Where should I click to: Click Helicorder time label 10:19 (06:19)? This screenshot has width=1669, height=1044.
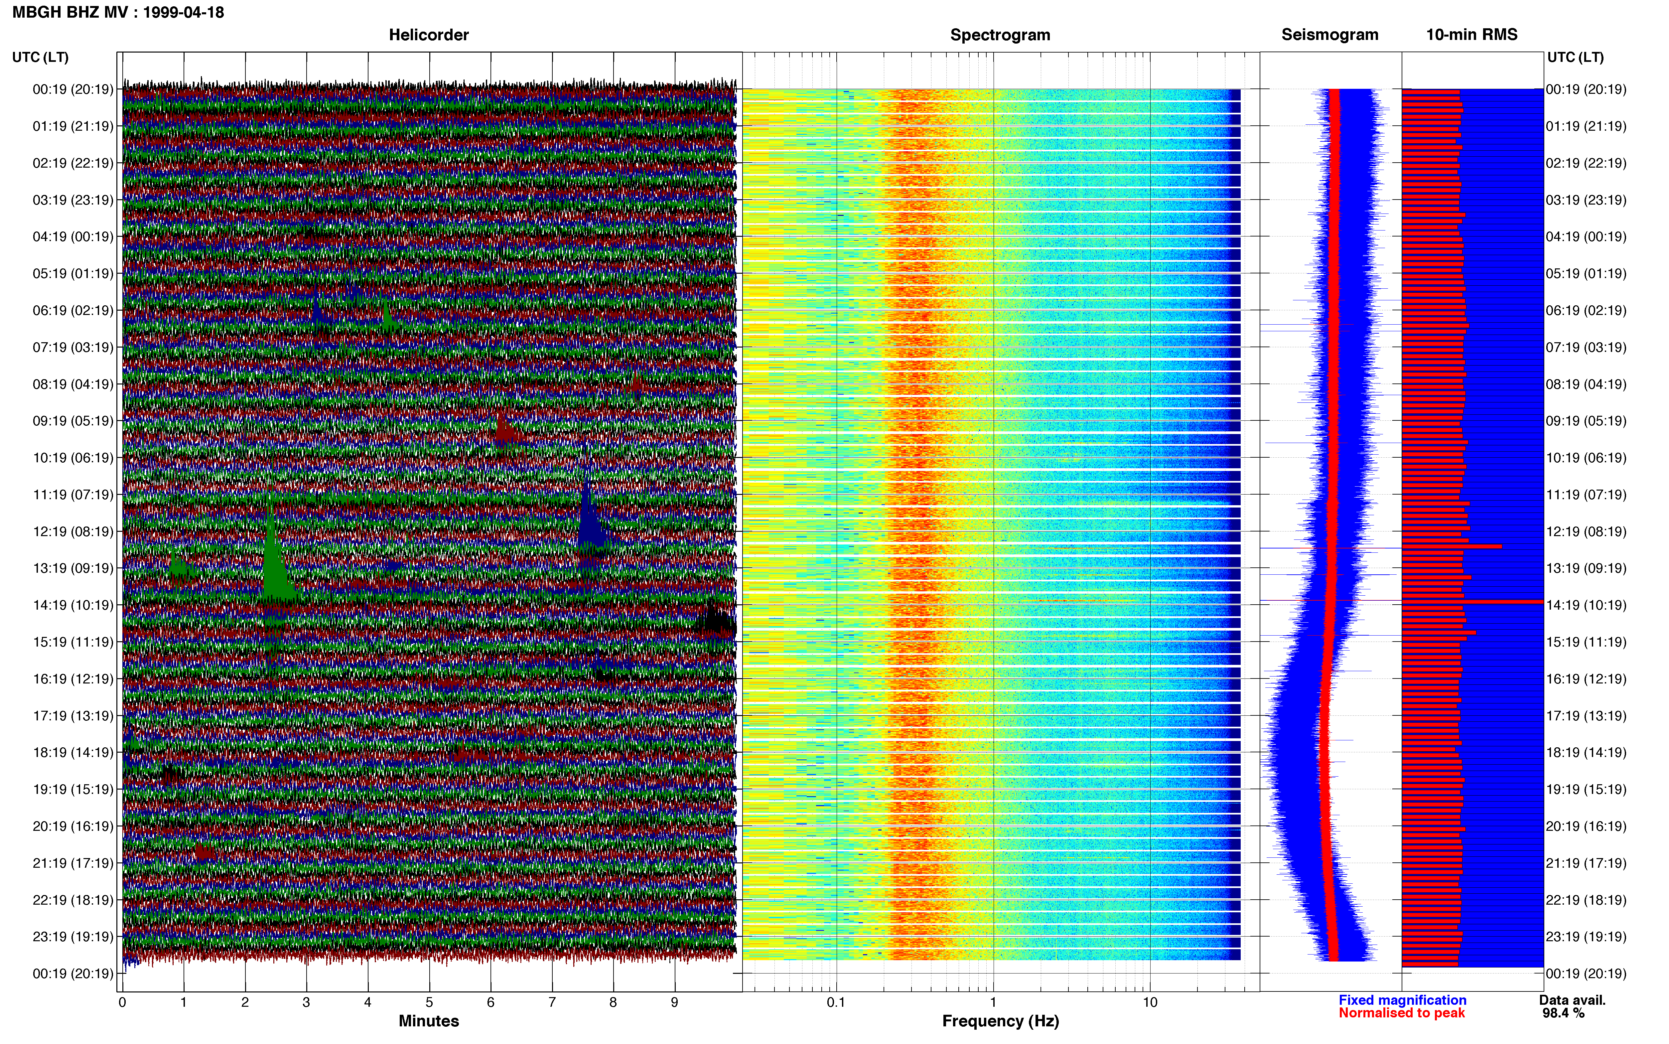pyautogui.click(x=73, y=458)
